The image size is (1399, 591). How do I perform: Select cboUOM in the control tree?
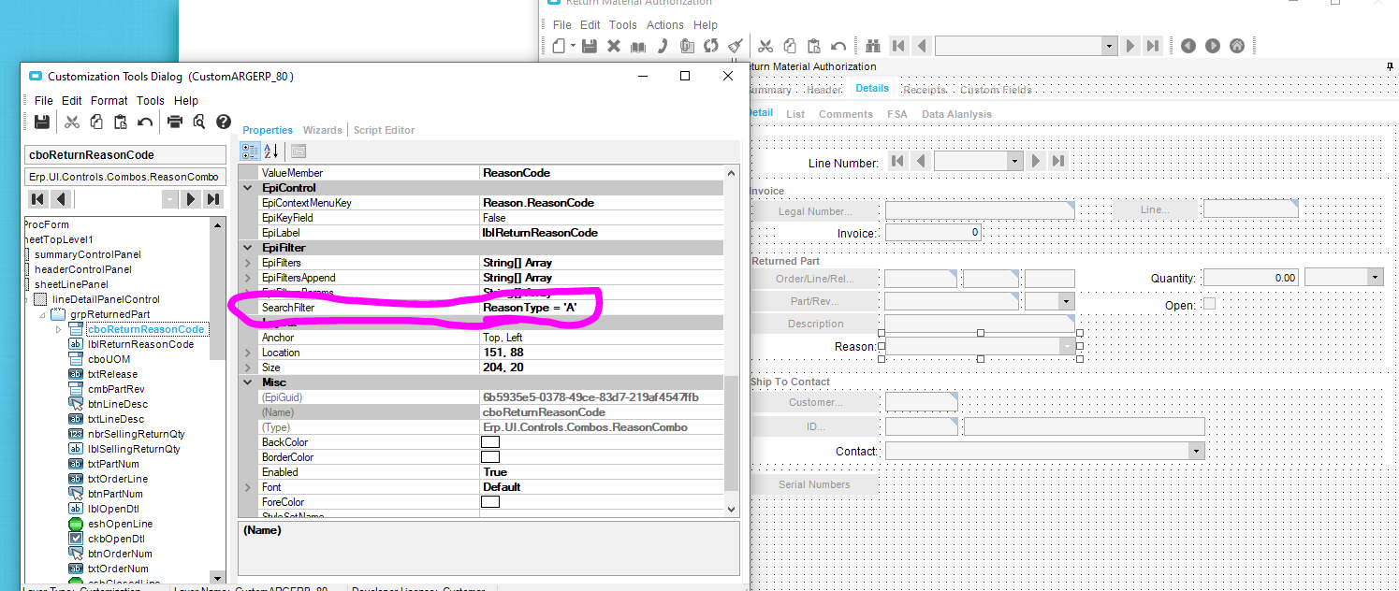click(x=109, y=359)
